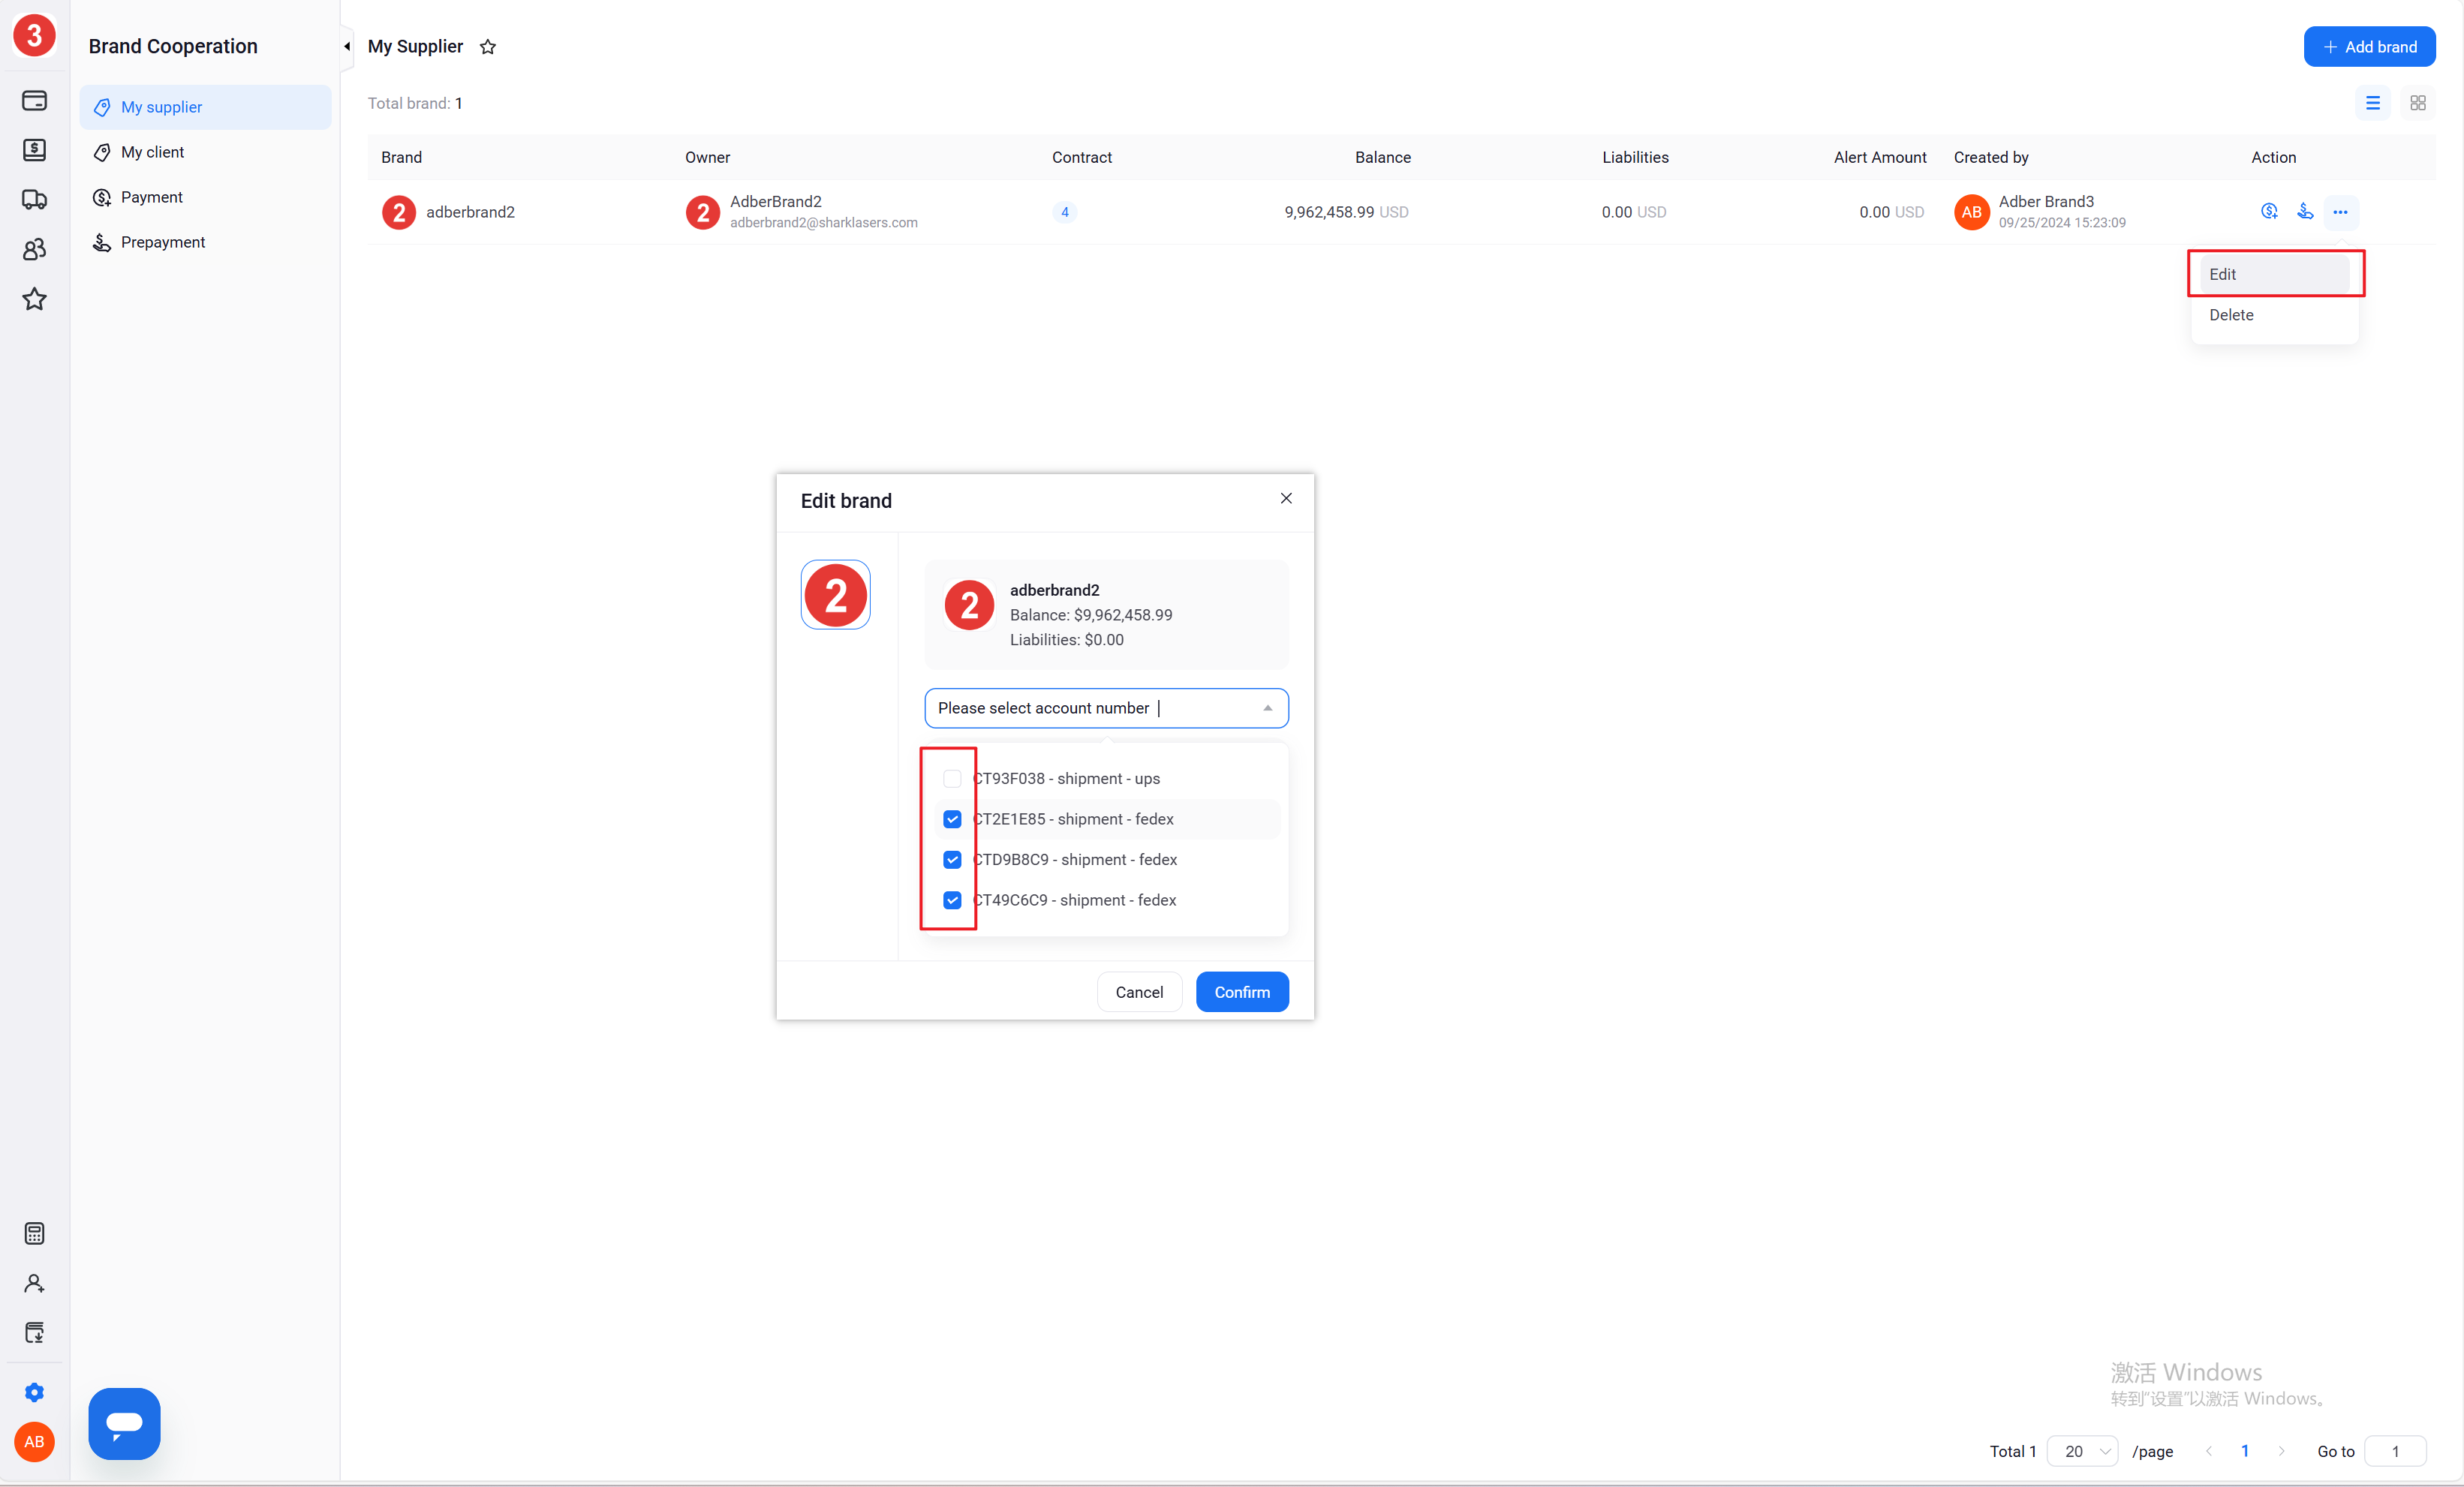Open the 20 per page dropdown
The height and width of the screenshot is (1487, 2464).
[2082, 1451]
